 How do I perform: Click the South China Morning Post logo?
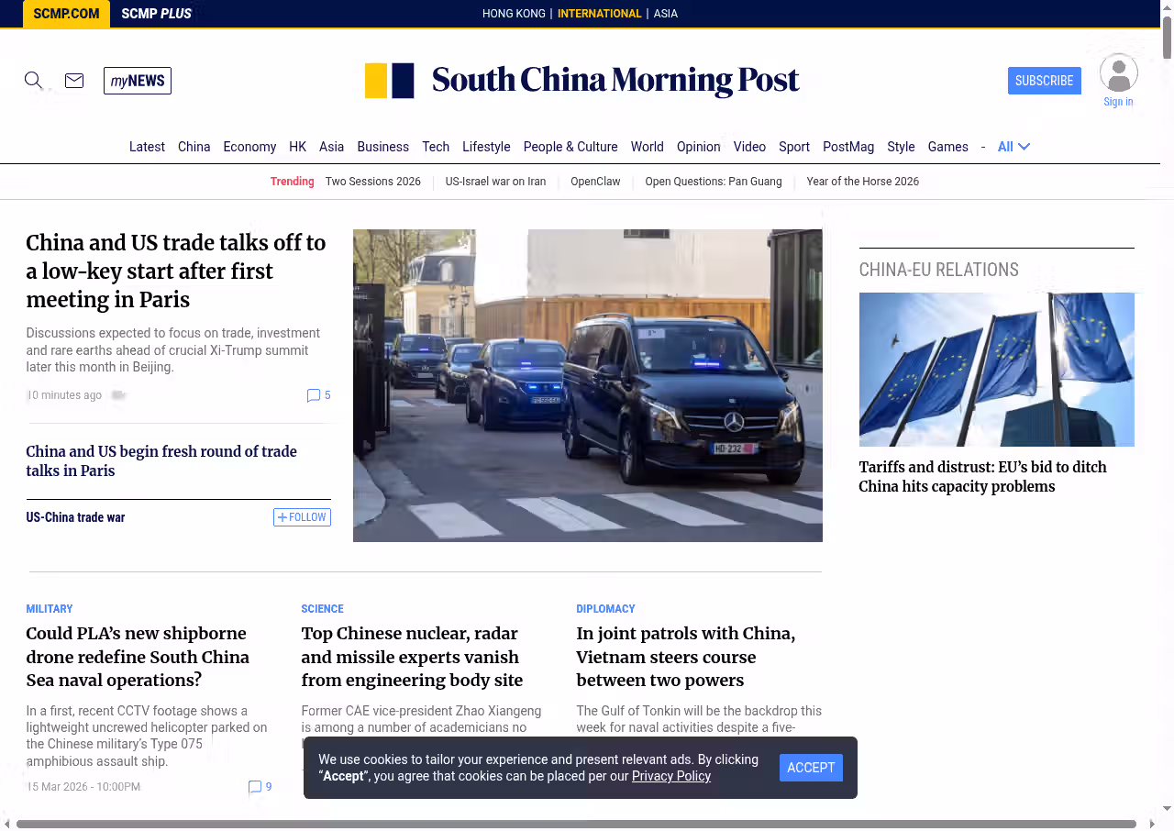coord(581,81)
